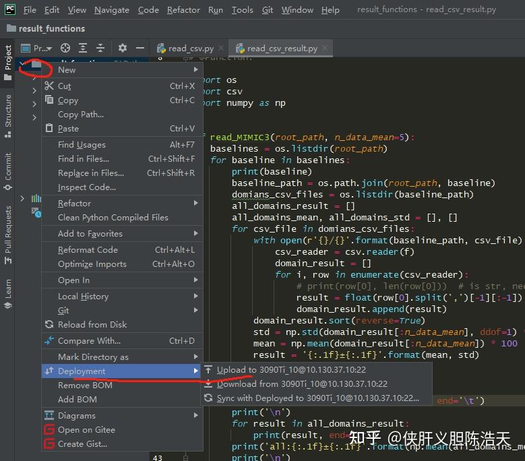
Task: Select Paste from context menu
Action: (122, 128)
